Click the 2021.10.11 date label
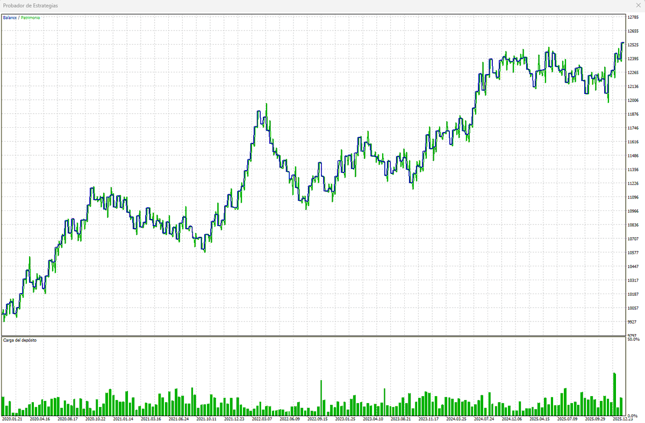The image size is (645, 423). tap(206, 419)
